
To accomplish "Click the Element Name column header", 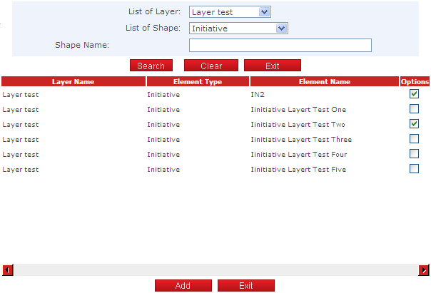I will pos(324,82).
